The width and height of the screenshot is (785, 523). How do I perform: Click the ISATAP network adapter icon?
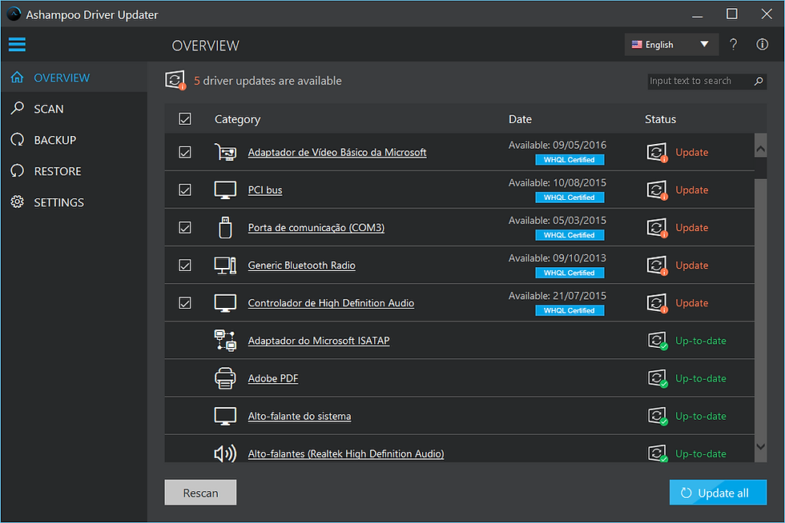(x=225, y=341)
